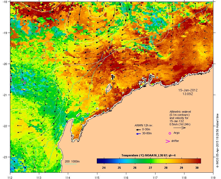
Task: Click longitude axis label 116
Action: (x=126, y=178)
